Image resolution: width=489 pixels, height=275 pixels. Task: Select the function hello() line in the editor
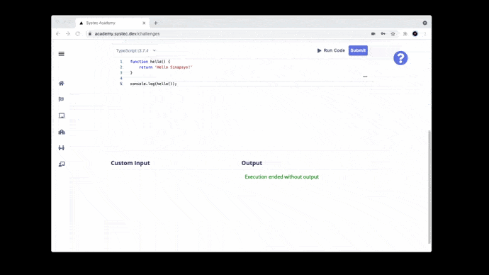coord(150,62)
